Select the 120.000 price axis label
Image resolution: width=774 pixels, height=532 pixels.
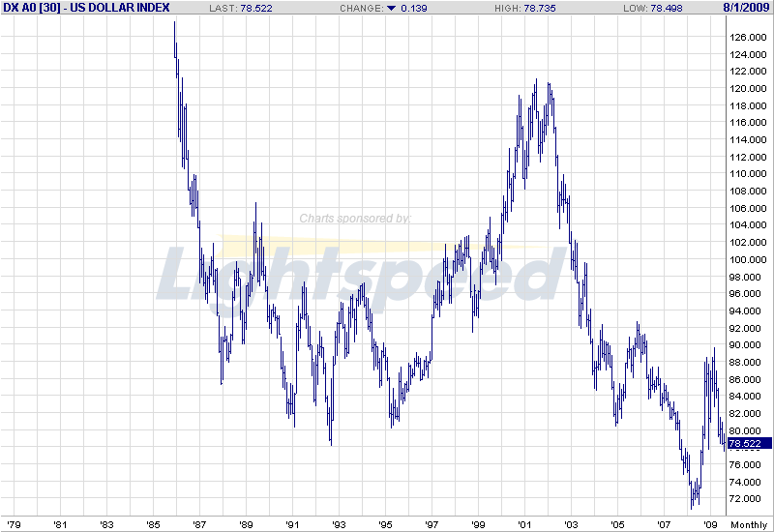(748, 89)
